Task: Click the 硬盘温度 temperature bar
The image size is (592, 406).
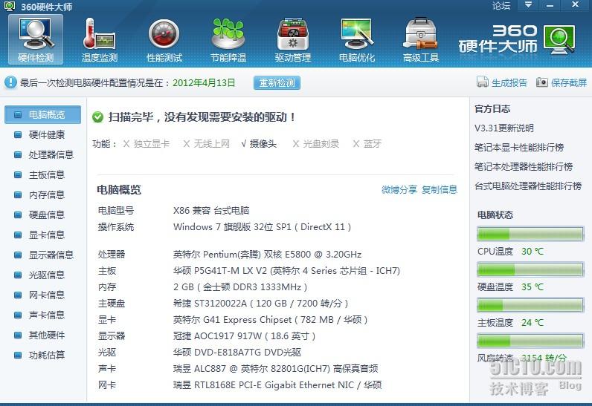Action: pos(530,269)
